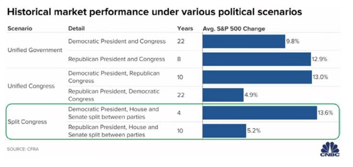This screenshot has height=167, width=353.
Task: Click the bar labeled 13.6%
Action: (x=259, y=113)
